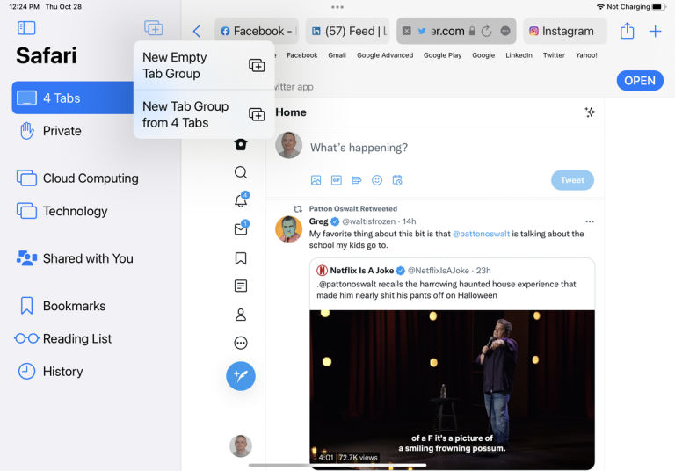Click the What's happening text field
The height and width of the screenshot is (471, 675).
[439, 148]
